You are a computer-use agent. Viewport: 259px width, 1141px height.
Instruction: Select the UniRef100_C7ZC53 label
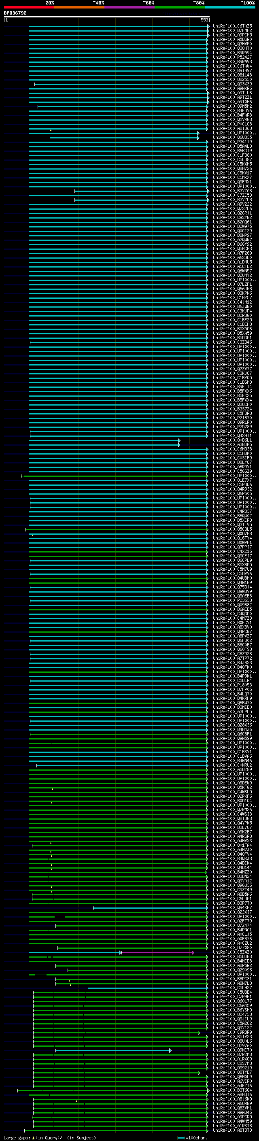point(232,195)
